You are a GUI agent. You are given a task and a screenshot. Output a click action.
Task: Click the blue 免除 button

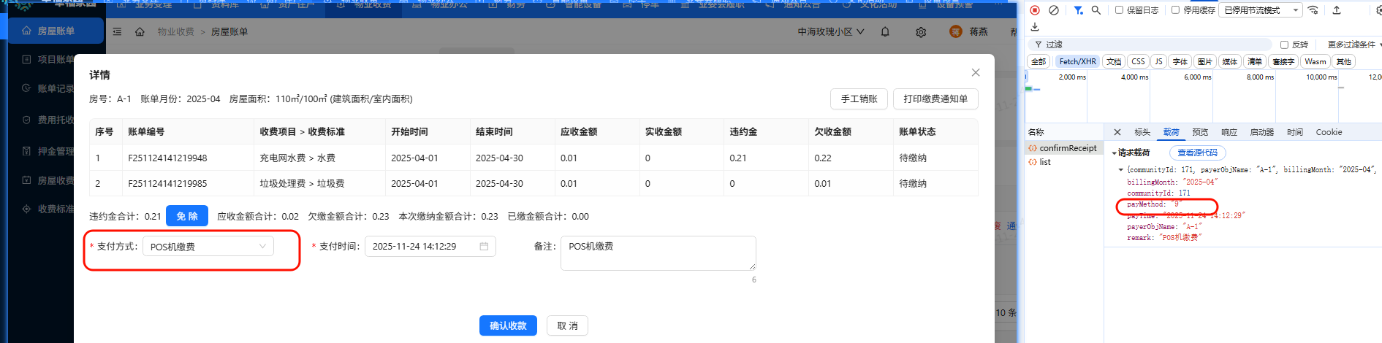187,216
